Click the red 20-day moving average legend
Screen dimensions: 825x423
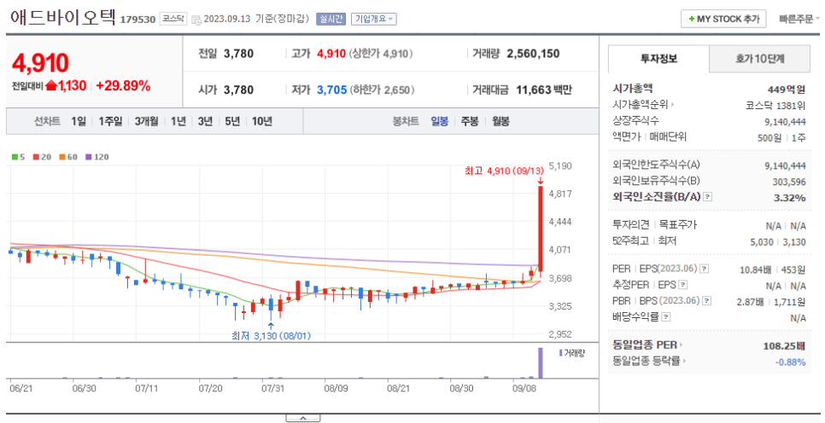click(x=42, y=157)
